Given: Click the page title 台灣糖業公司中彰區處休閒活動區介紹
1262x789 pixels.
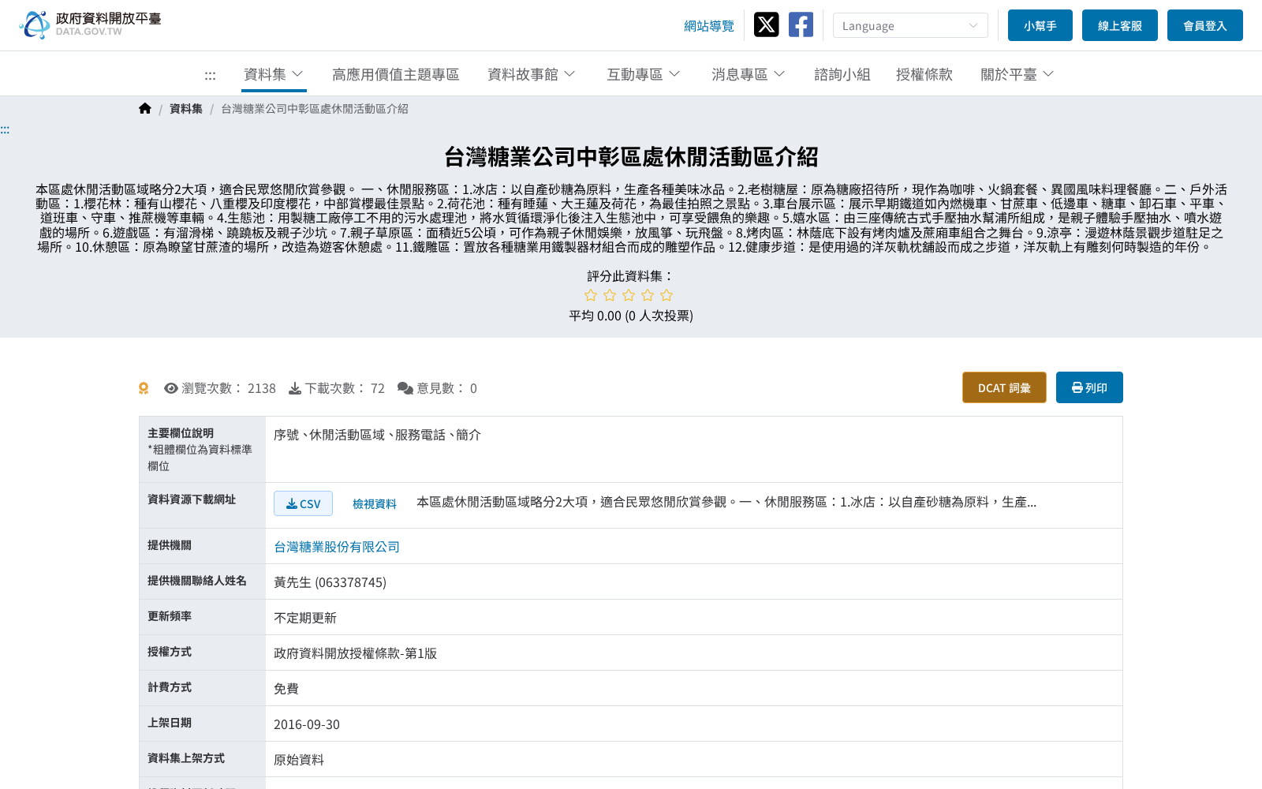Looking at the screenshot, I should point(631,156).
